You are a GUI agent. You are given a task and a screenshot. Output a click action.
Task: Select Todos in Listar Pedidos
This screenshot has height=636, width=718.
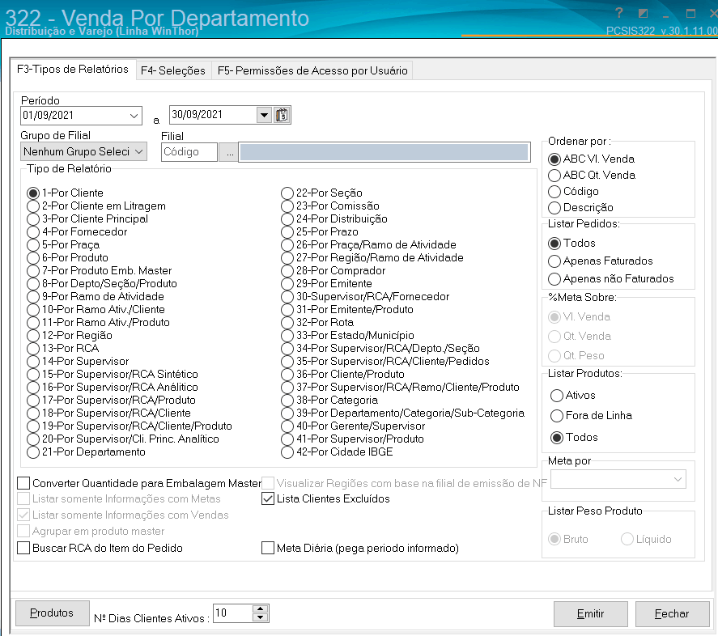click(554, 243)
